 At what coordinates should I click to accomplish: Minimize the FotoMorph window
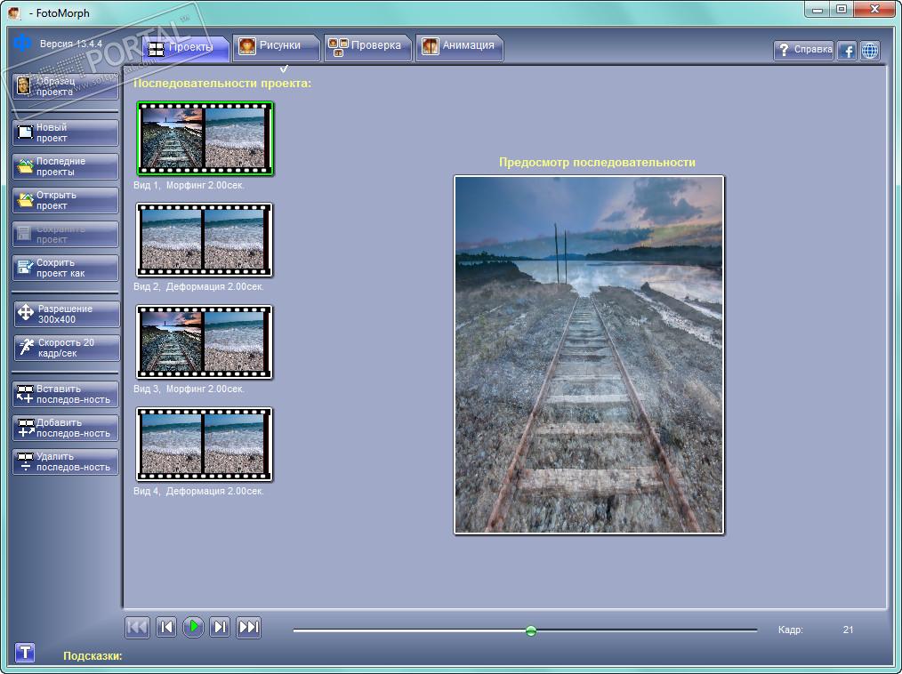click(x=817, y=10)
